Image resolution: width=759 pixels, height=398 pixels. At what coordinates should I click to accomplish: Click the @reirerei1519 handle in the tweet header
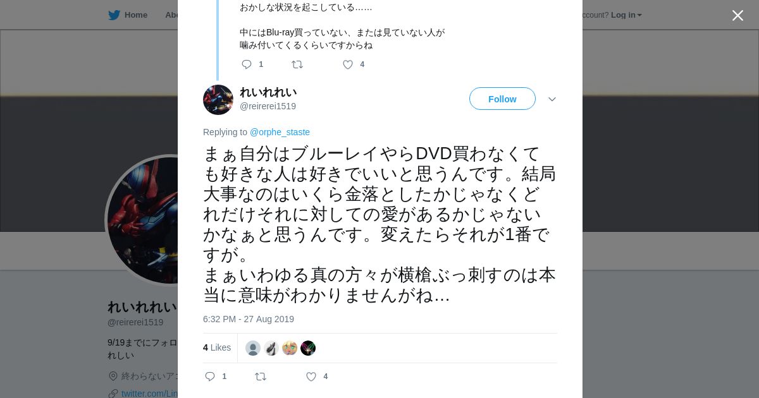268,106
